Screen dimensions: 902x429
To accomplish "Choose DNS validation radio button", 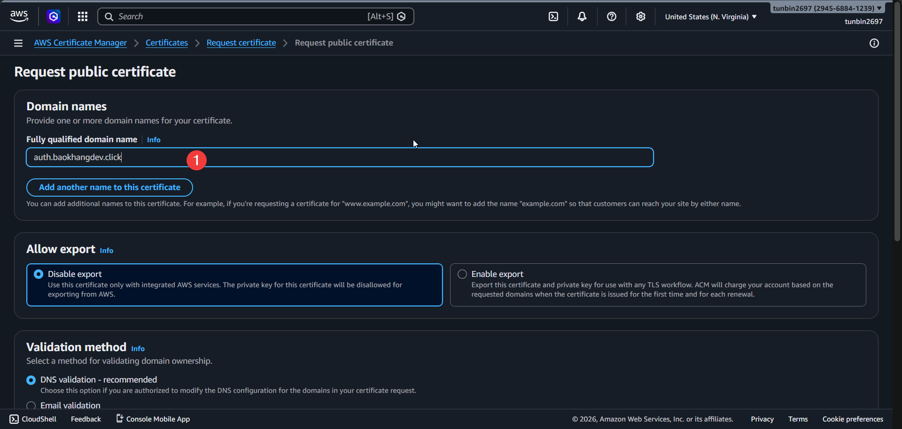I will pyautogui.click(x=31, y=380).
